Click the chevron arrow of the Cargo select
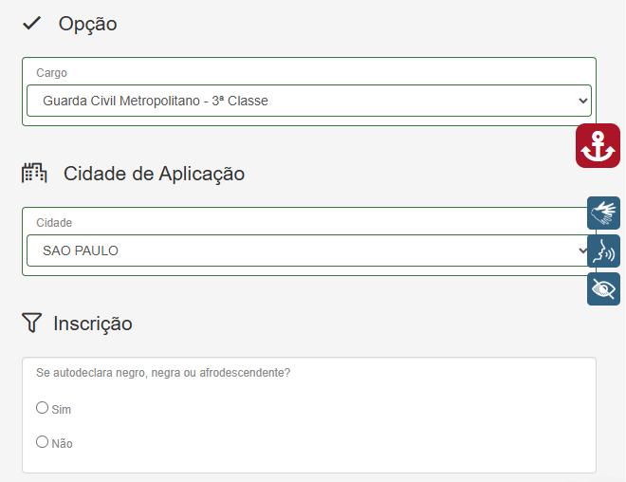 point(582,101)
